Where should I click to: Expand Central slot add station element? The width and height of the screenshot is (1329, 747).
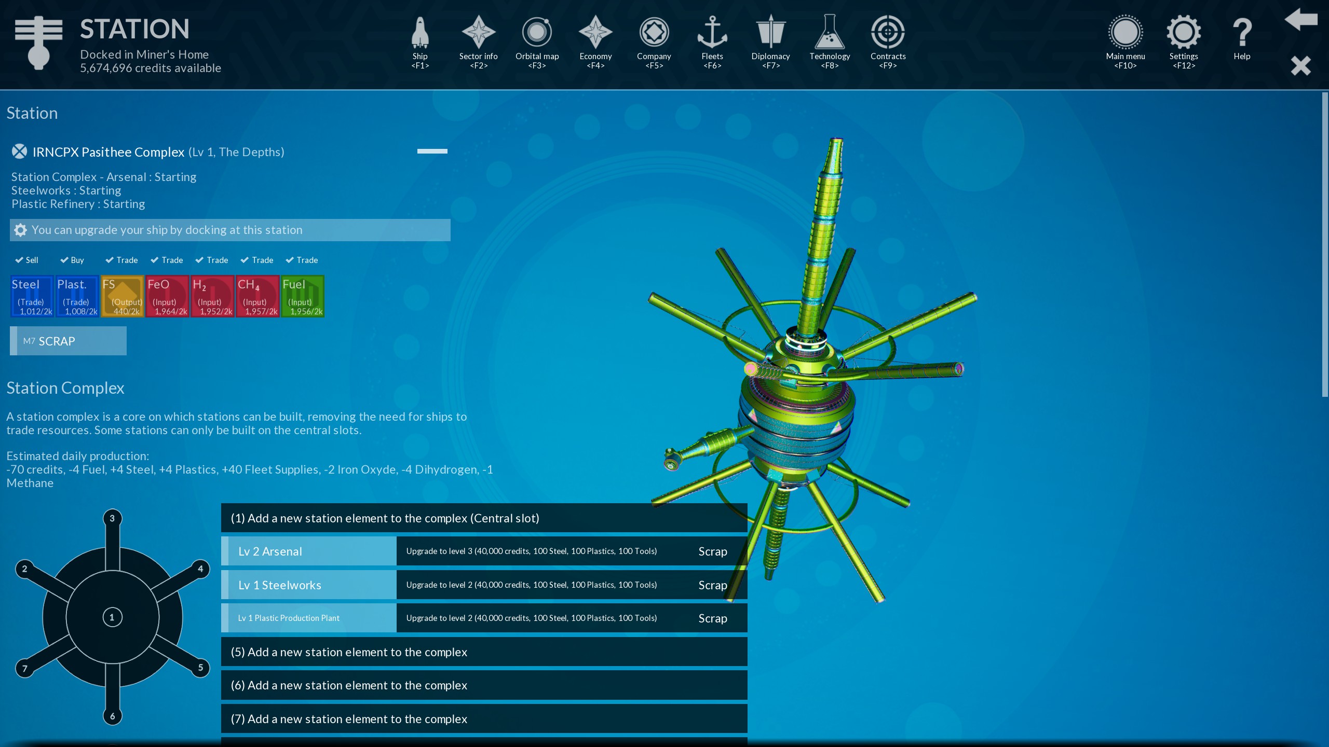(484, 518)
